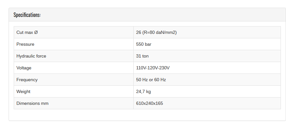Viewport: 286px width, 124px height.
Task: Select the Voltage row label
Action: (x=24, y=68)
